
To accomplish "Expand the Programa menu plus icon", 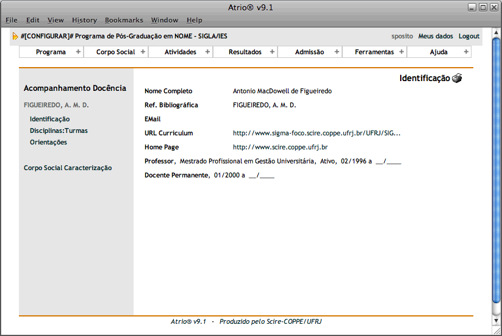I will tap(77, 52).
